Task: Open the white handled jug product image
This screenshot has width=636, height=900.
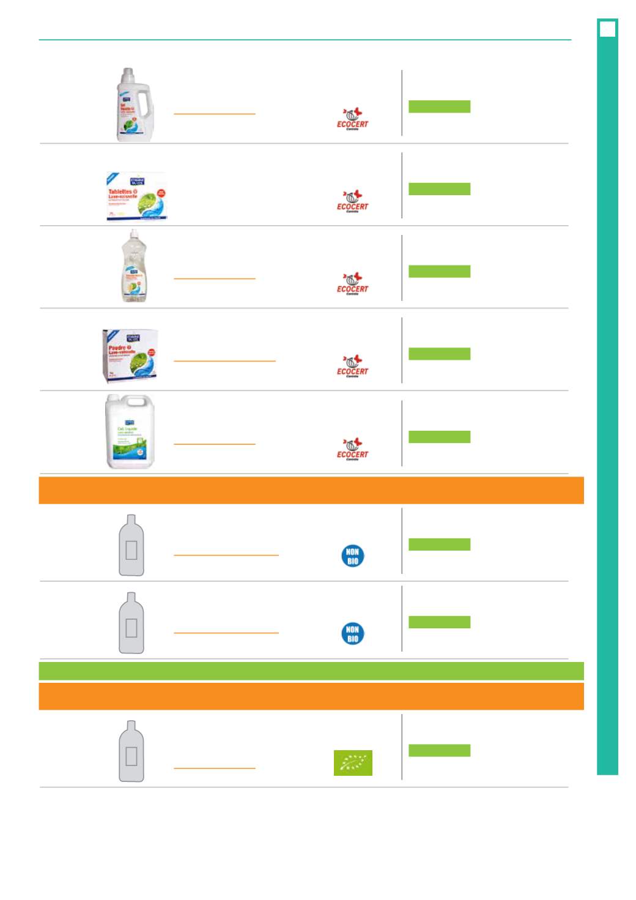Action: 135,105
